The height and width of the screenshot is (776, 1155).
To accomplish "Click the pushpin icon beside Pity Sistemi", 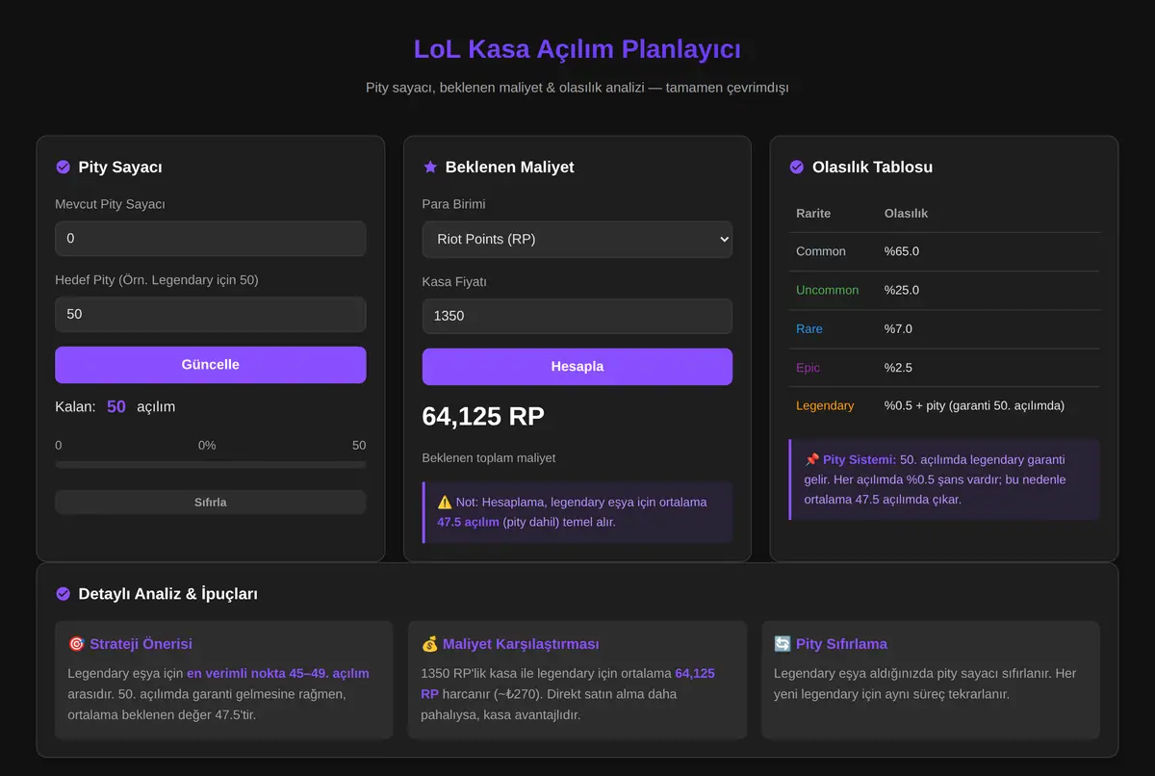I will 811,460.
